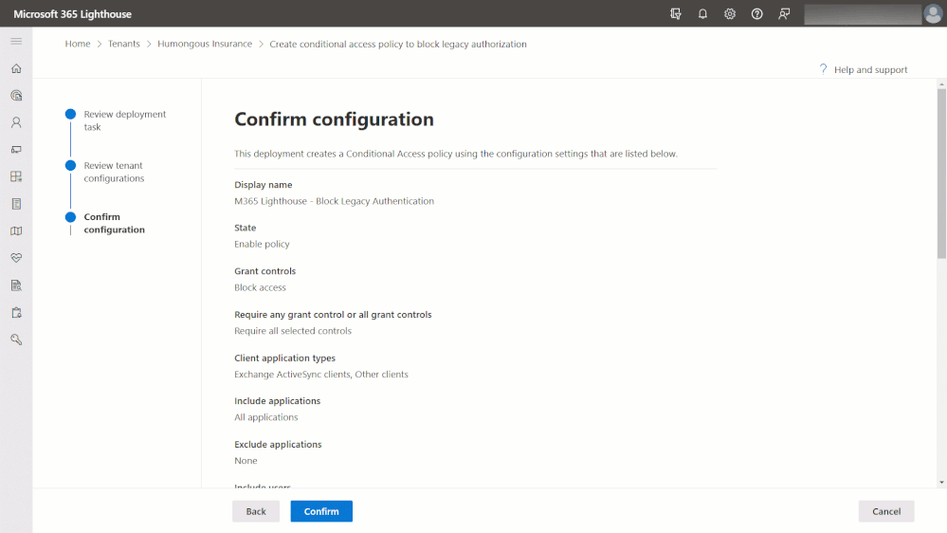947x533 pixels.
Task: Expand the hamburger navigation menu
Action: click(16, 42)
